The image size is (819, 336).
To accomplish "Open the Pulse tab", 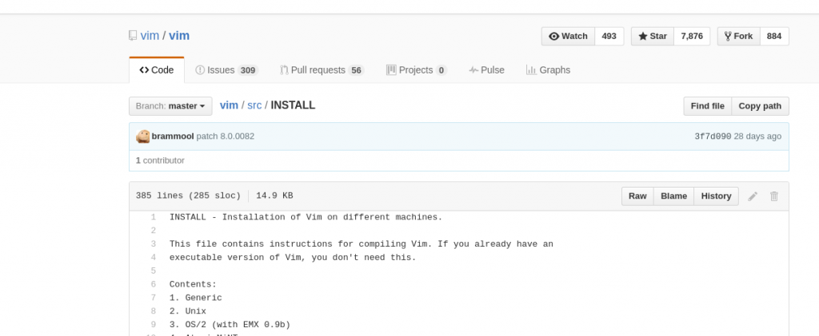I will click(486, 70).
